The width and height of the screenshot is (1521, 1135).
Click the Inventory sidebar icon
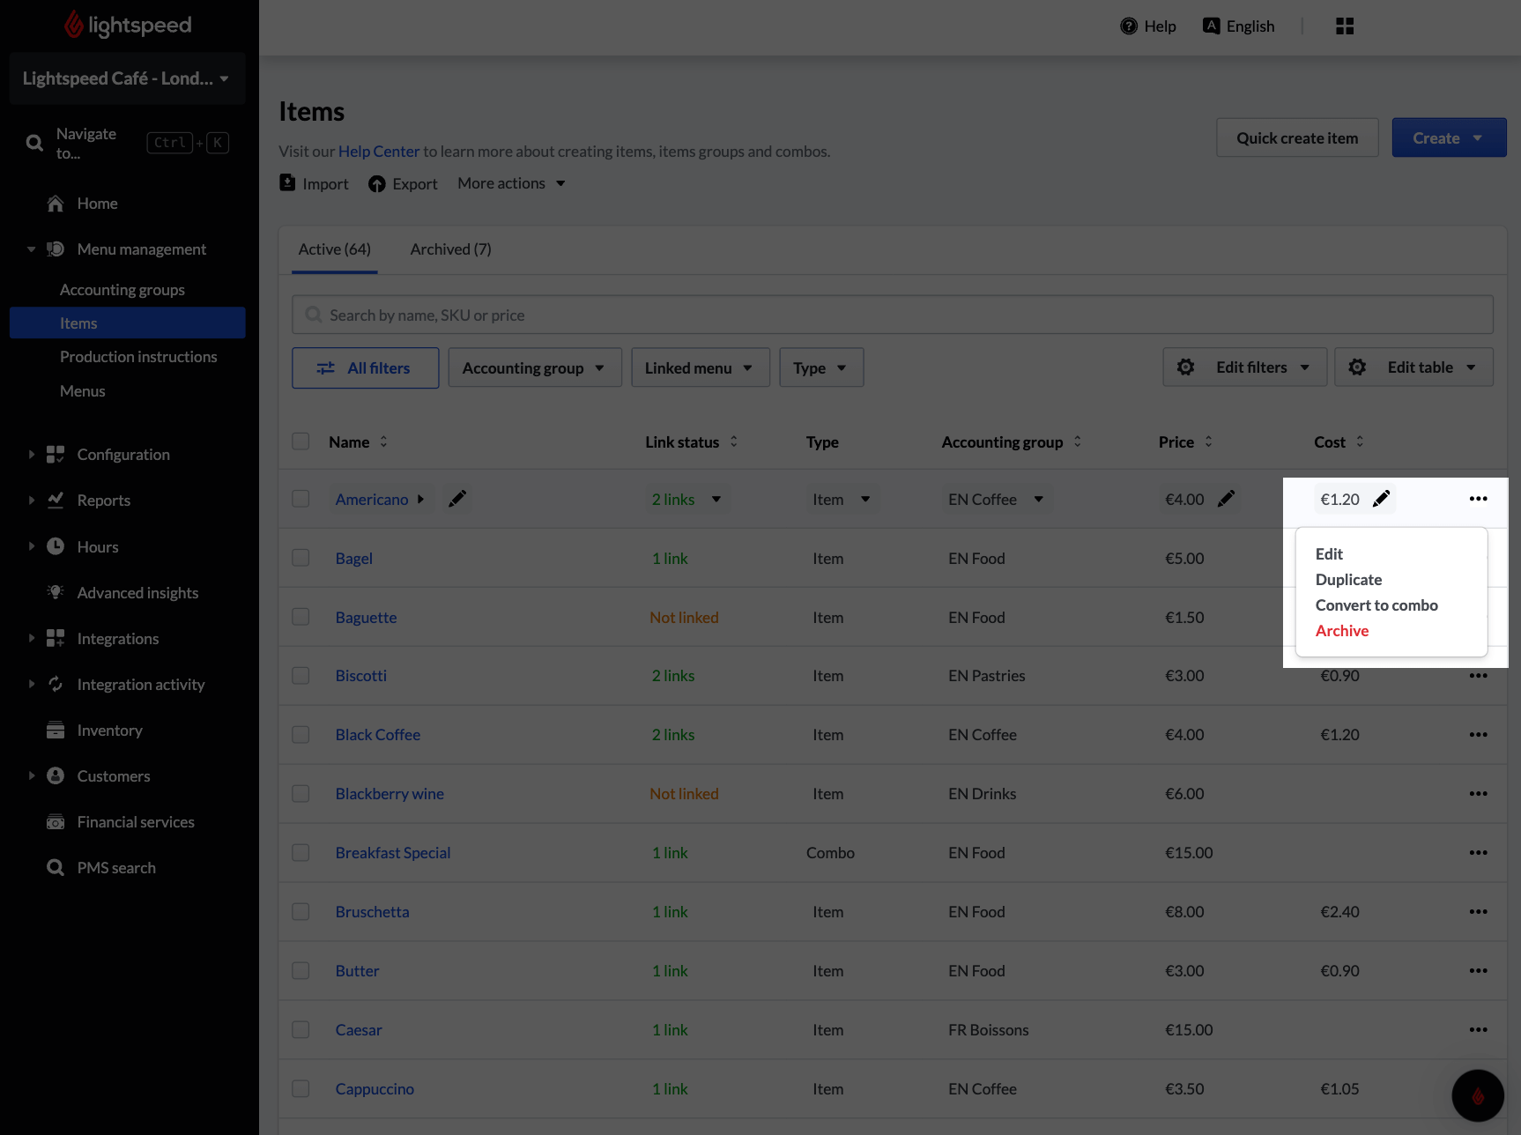(56, 731)
